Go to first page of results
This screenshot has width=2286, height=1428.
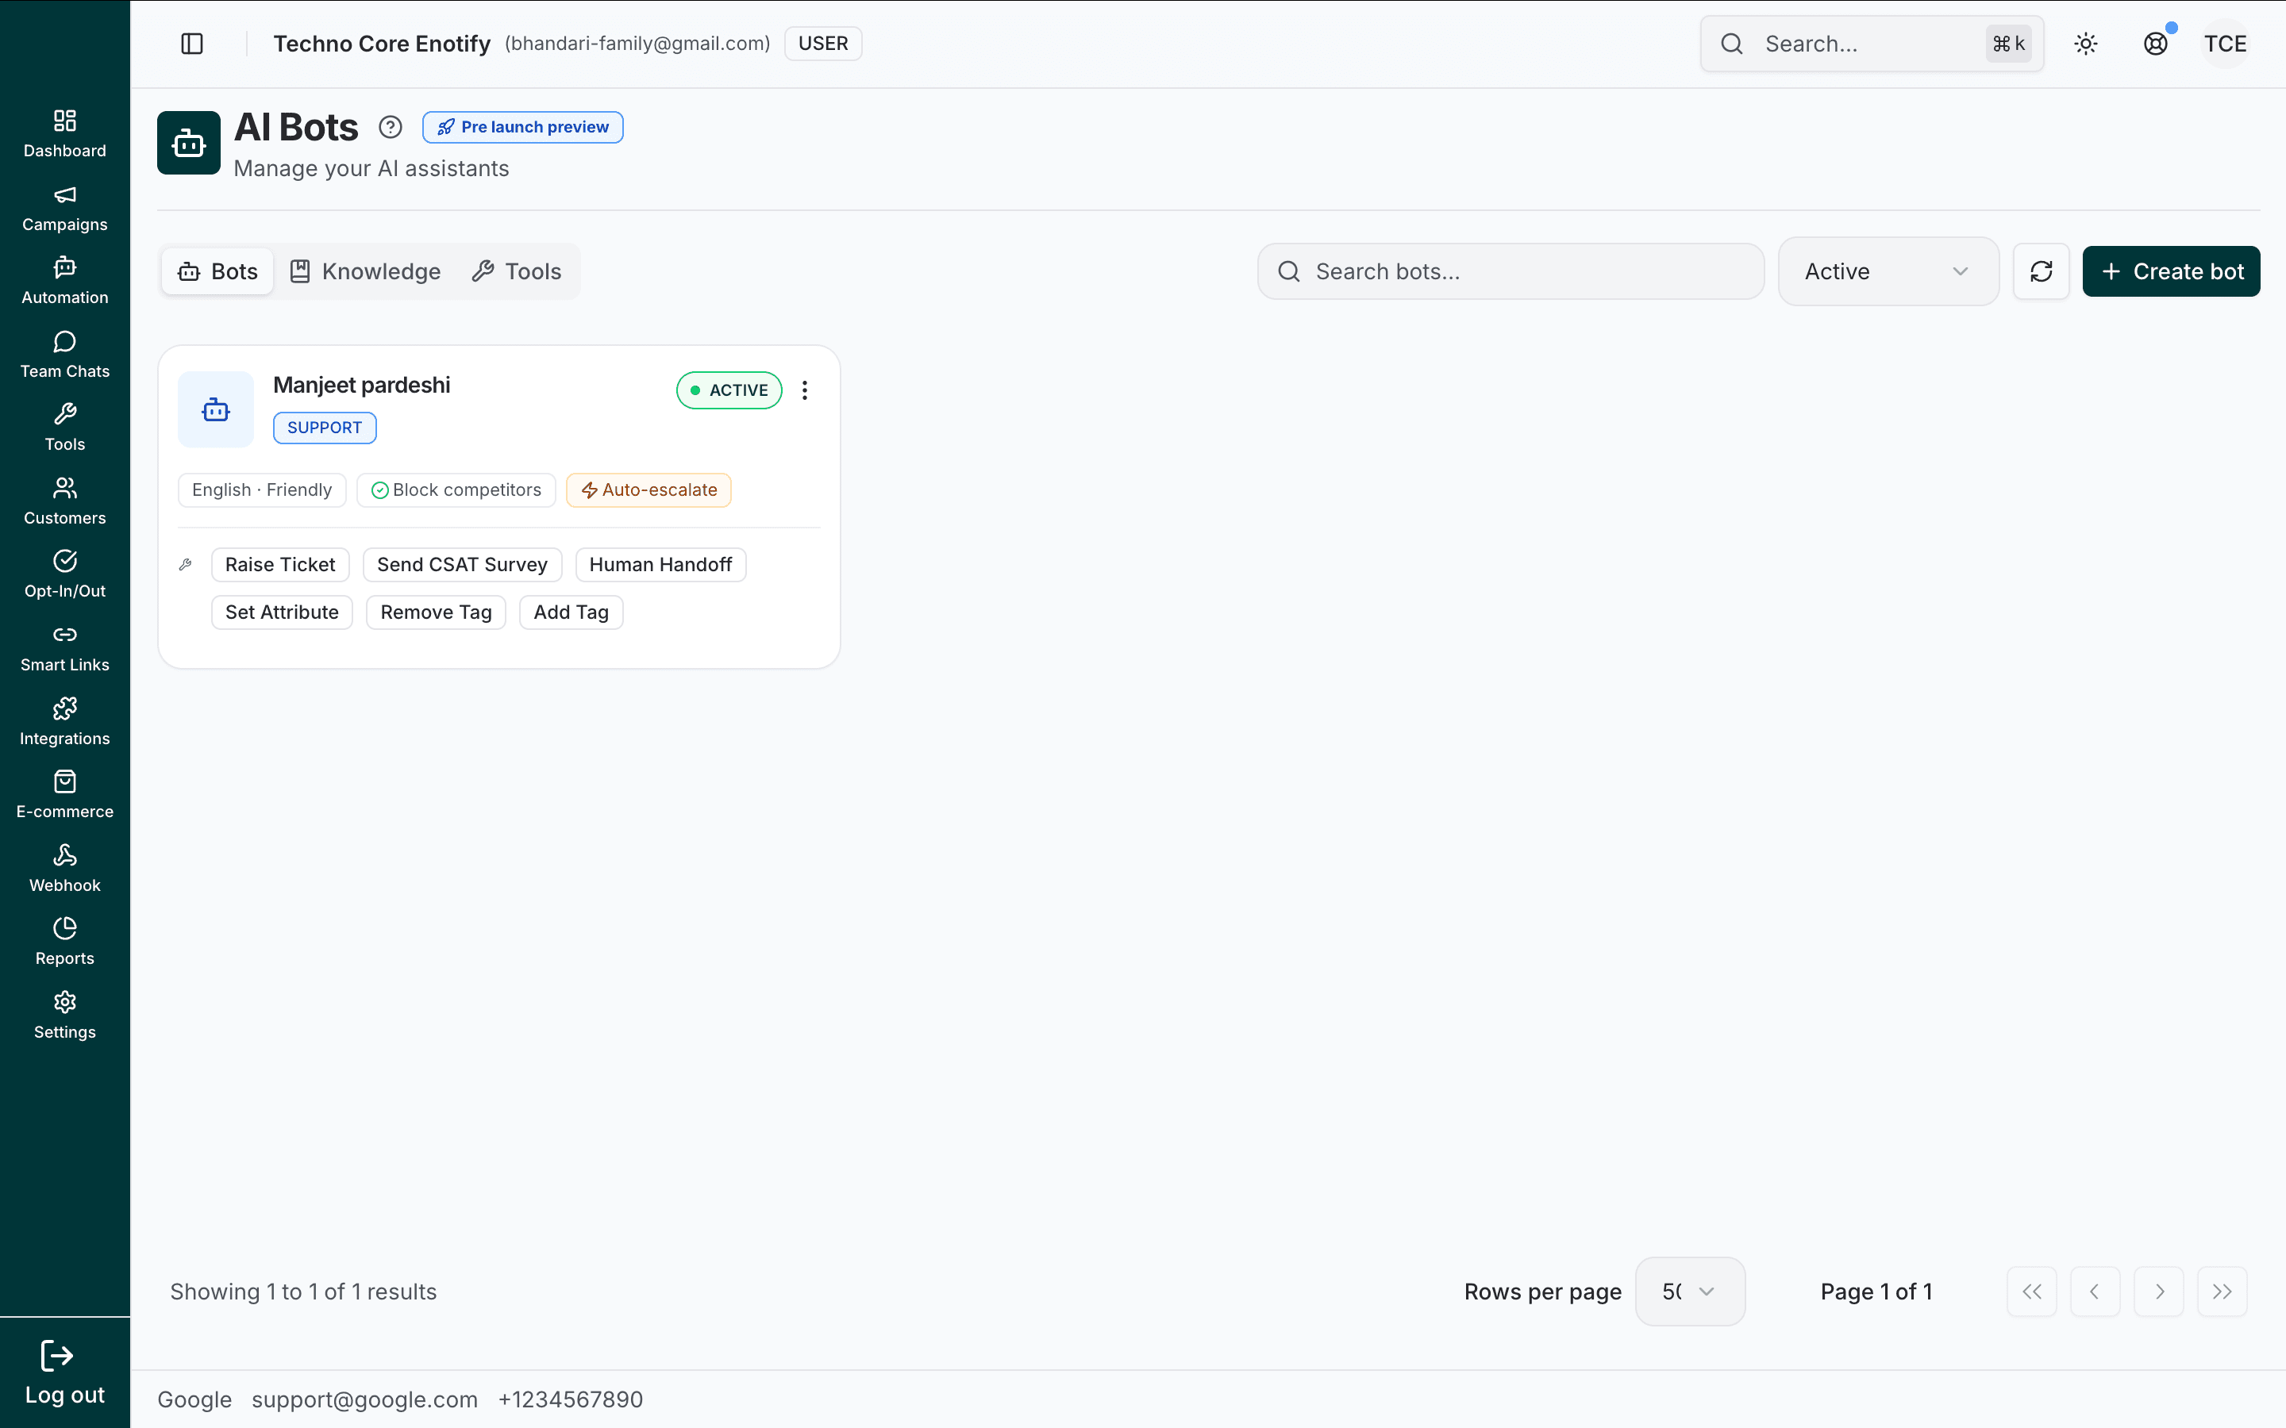point(2032,1291)
